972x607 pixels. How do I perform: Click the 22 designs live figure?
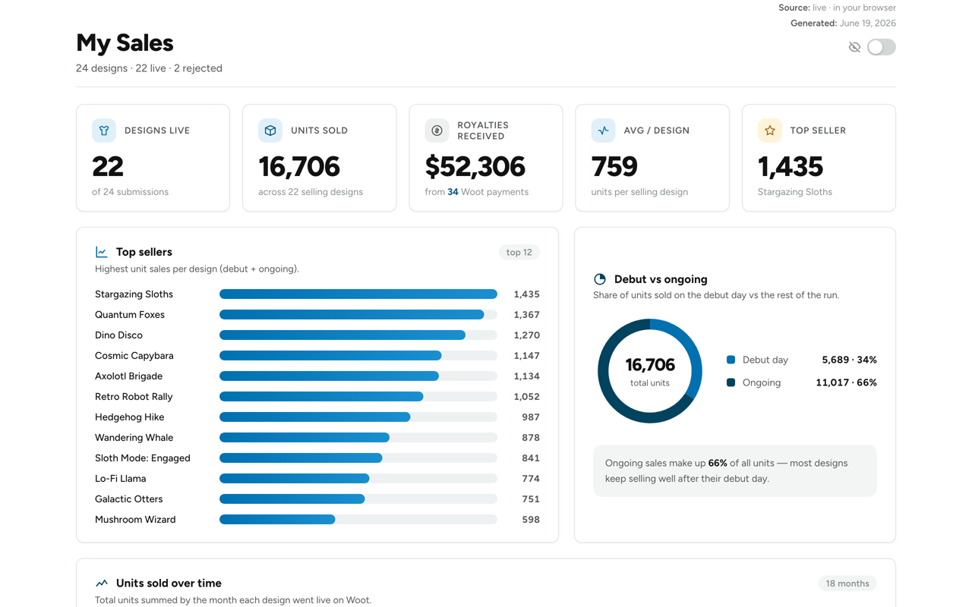(x=108, y=166)
